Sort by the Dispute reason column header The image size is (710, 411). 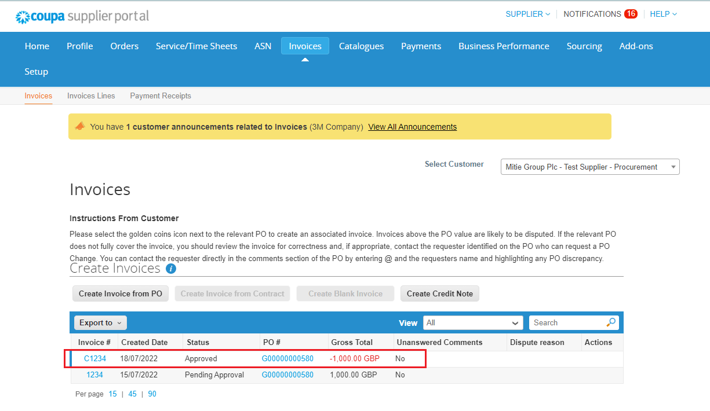click(537, 342)
